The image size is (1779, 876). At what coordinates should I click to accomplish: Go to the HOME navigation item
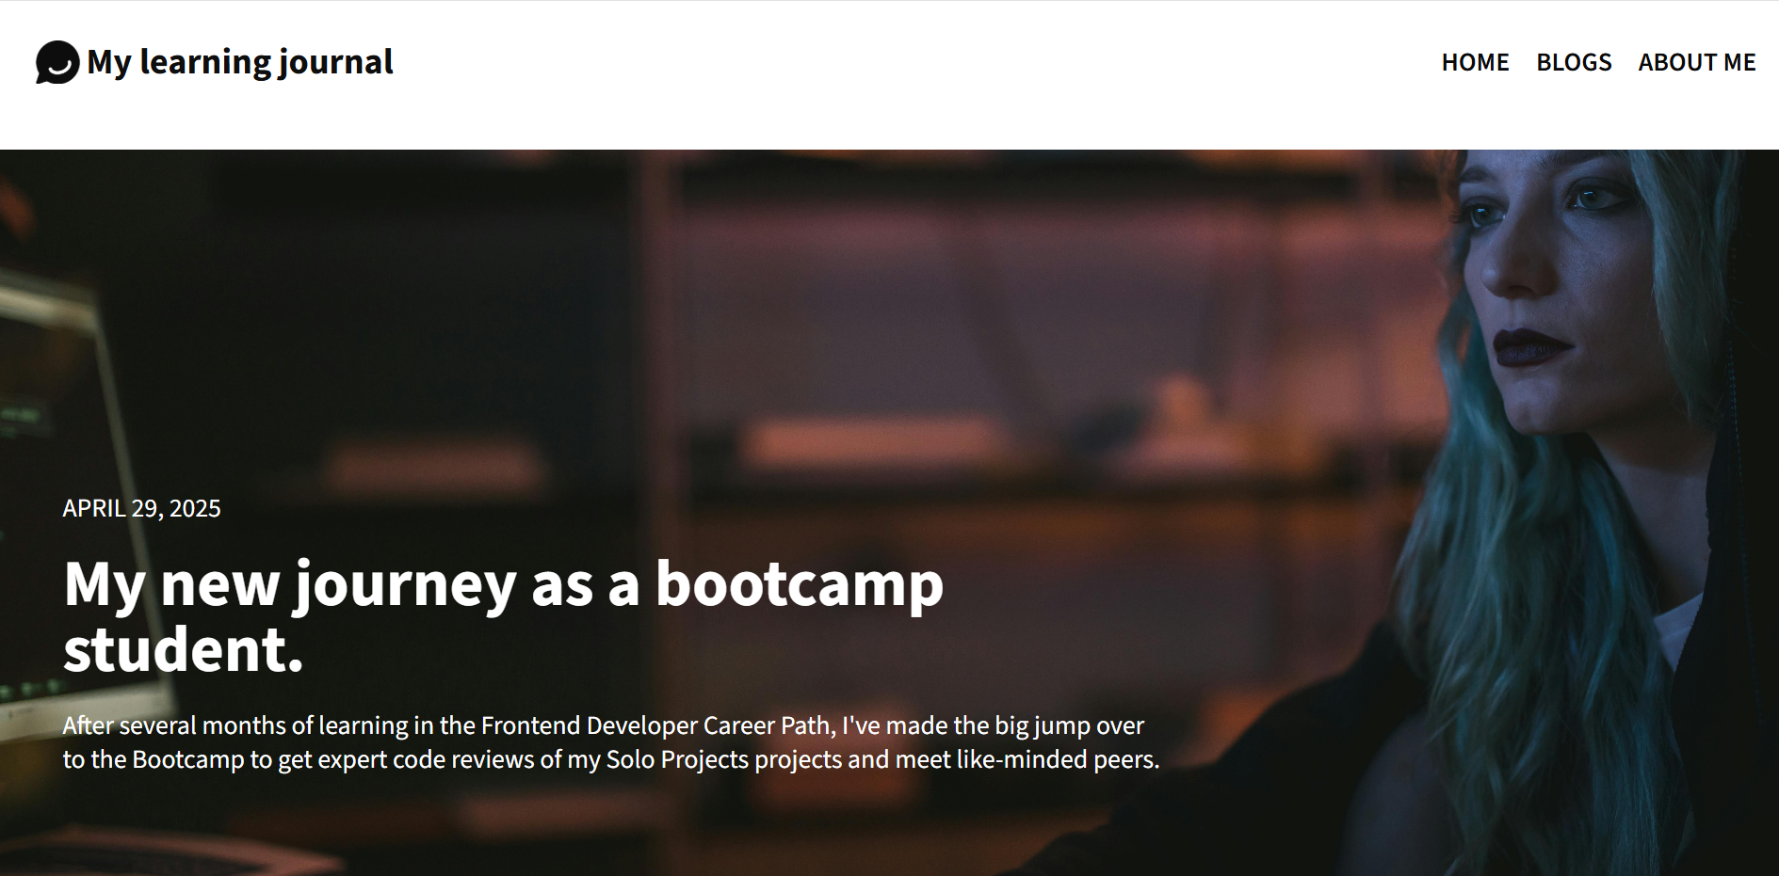pyautogui.click(x=1475, y=62)
